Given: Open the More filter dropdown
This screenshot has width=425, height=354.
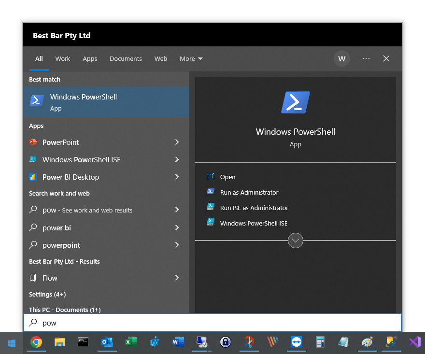Looking at the screenshot, I should tap(191, 58).
